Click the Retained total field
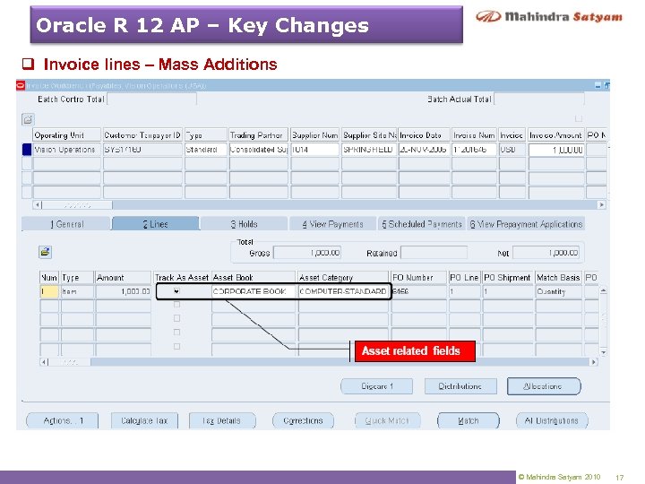 click(434, 253)
